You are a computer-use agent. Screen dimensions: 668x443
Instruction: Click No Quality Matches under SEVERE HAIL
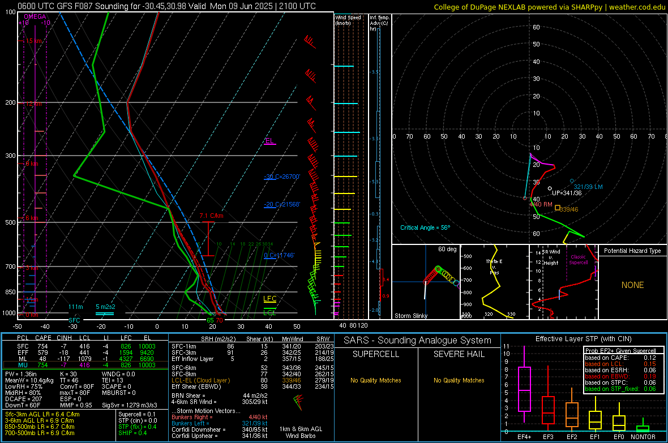pos(459,380)
